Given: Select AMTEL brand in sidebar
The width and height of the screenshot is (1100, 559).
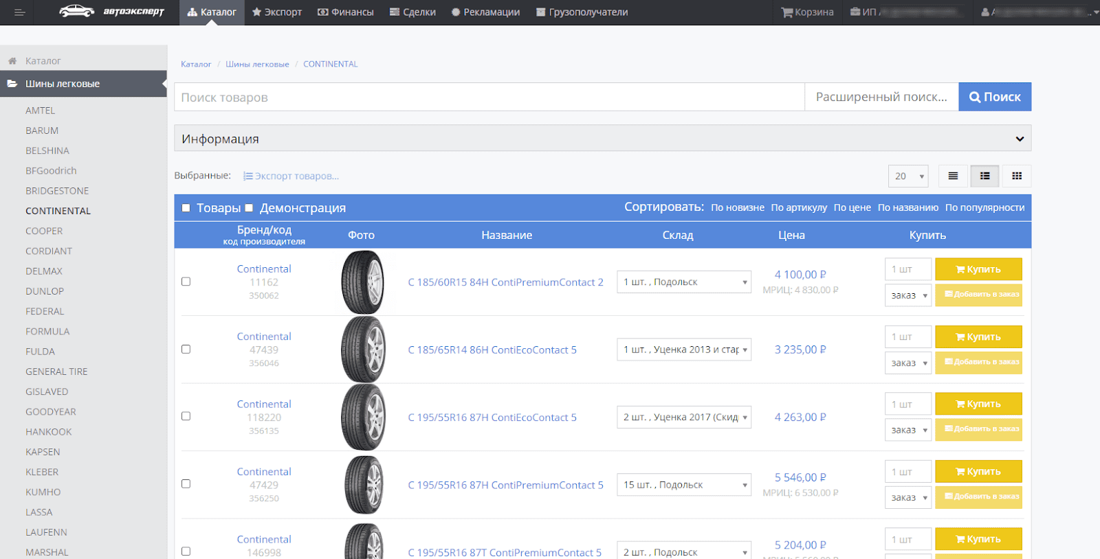Looking at the screenshot, I should 41,111.
